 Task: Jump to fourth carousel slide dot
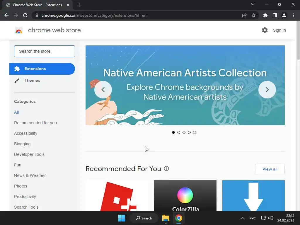point(189,132)
